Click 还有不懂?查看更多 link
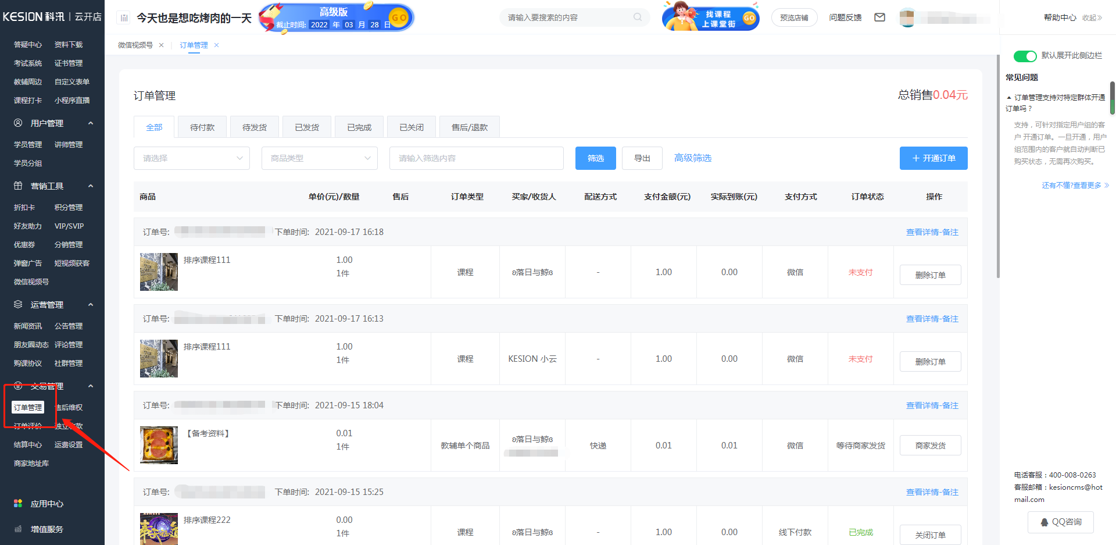 [x=1075, y=186]
